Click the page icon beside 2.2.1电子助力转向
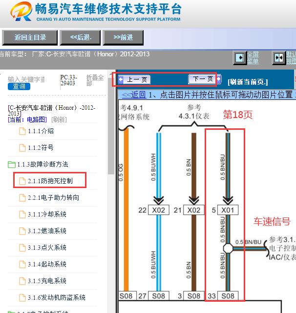This screenshot has width=296, height=313. pyautogui.click(x=22, y=198)
